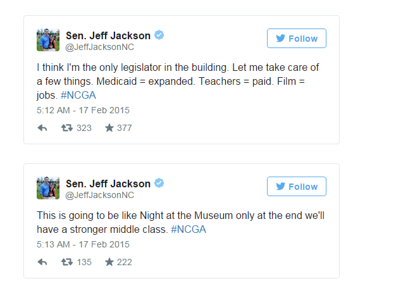The image size is (396, 293).
Task: Click the profile photo in the second tweet
Action: [x=48, y=188]
